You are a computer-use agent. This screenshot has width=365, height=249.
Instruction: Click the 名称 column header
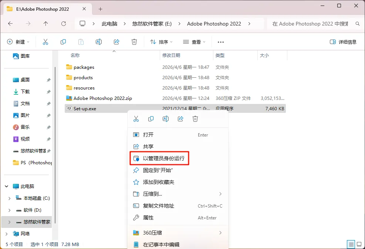point(75,55)
